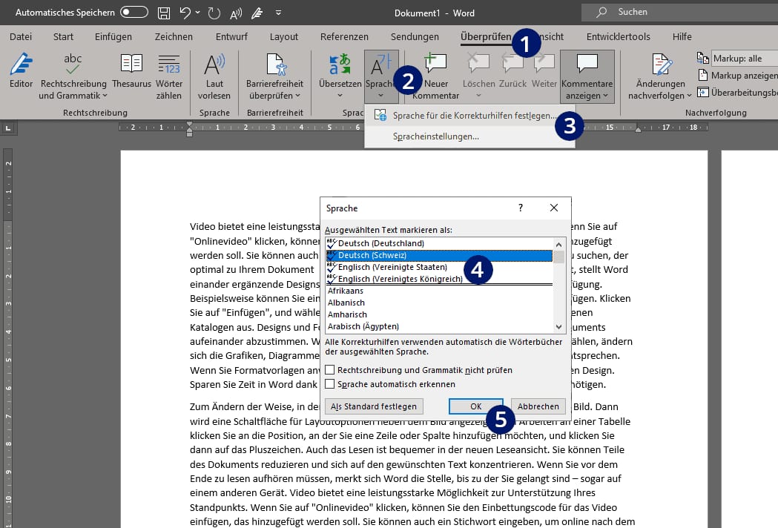Open the Markup: alle combo box

click(x=745, y=58)
